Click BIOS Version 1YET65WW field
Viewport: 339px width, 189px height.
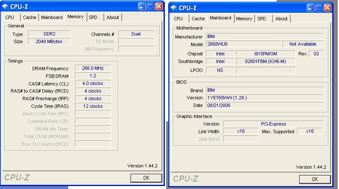click(265, 98)
